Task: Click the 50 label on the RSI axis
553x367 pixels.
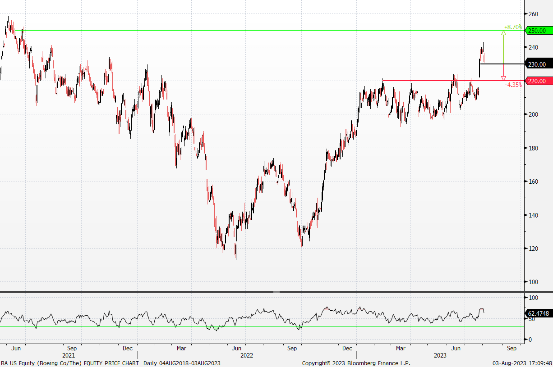Action: click(532, 319)
